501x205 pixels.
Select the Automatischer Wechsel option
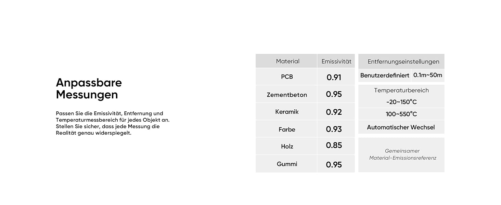401,127
